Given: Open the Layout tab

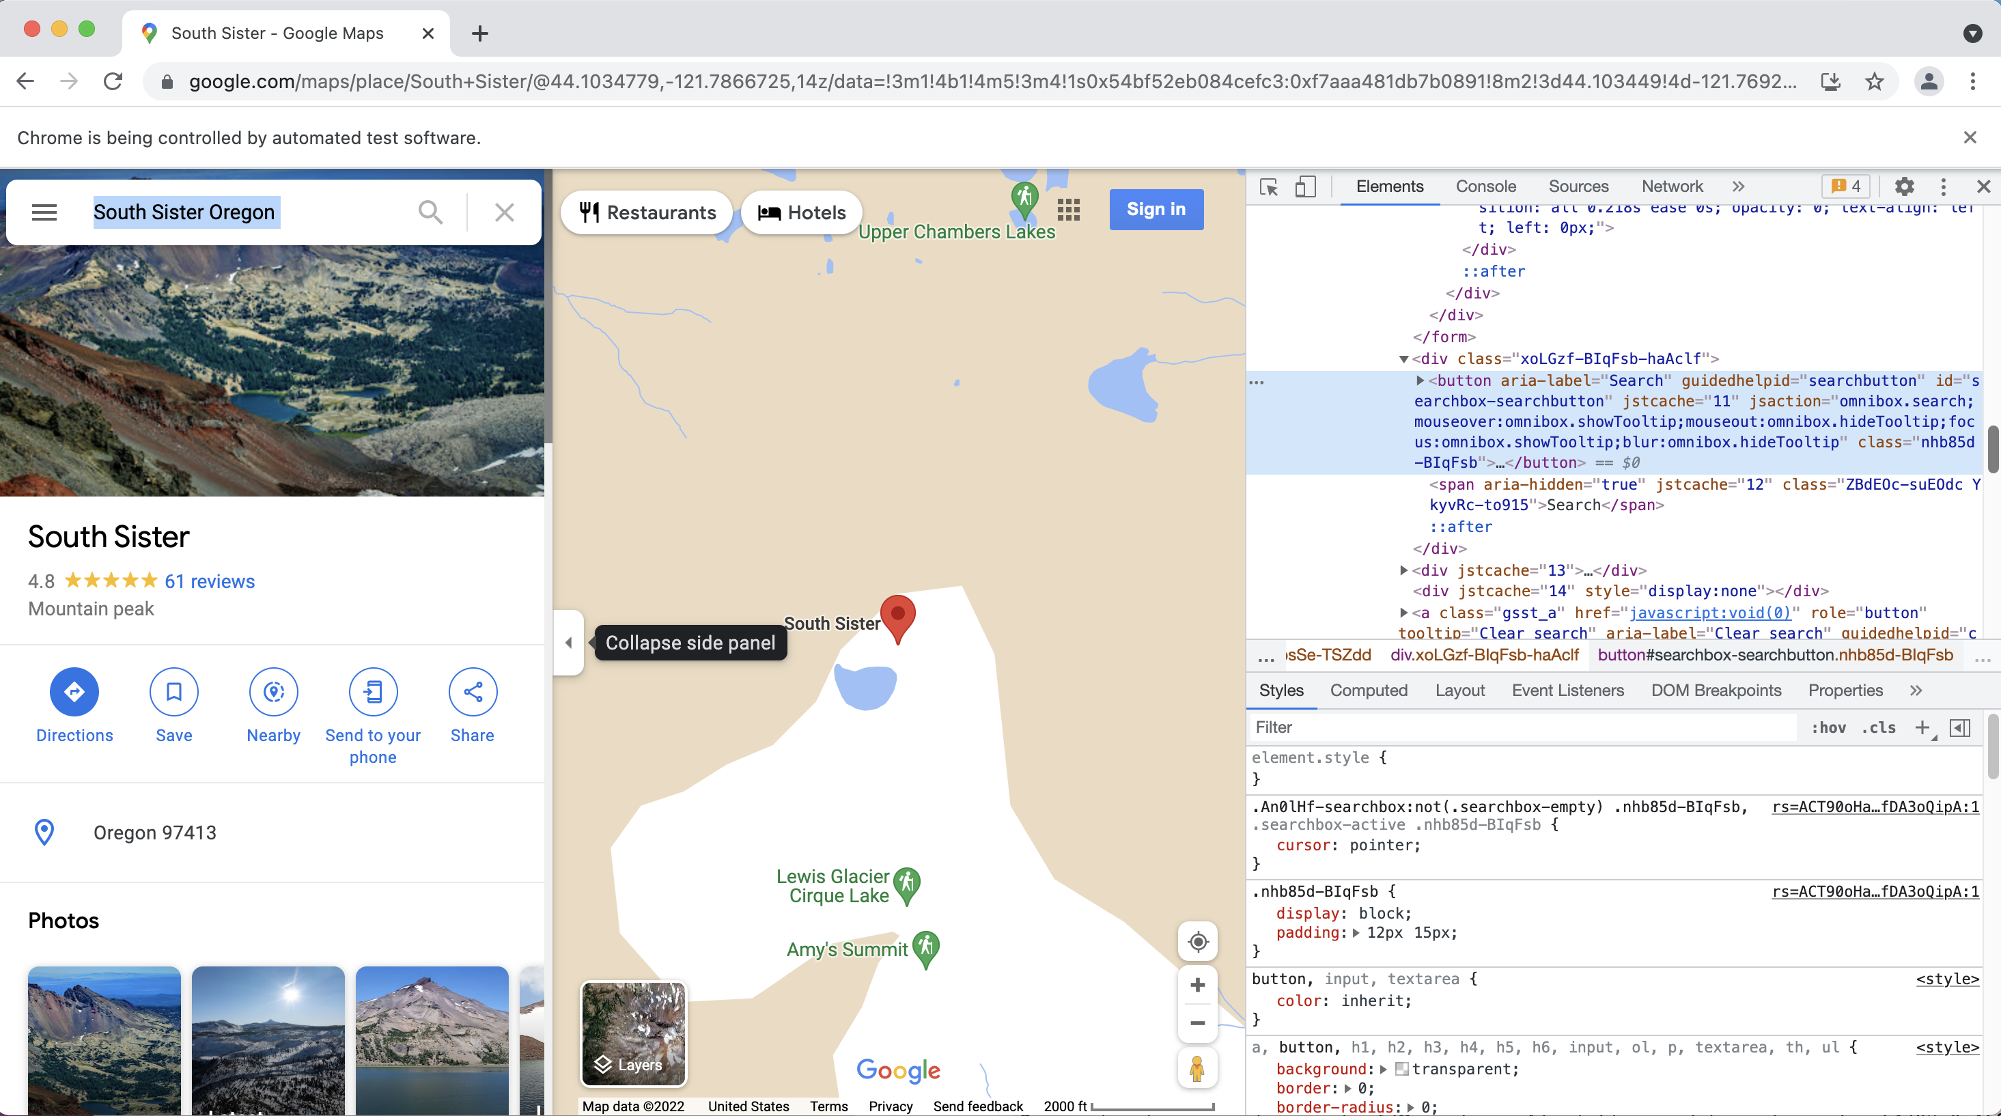Looking at the screenshot, I should (x=1459, y=690).
